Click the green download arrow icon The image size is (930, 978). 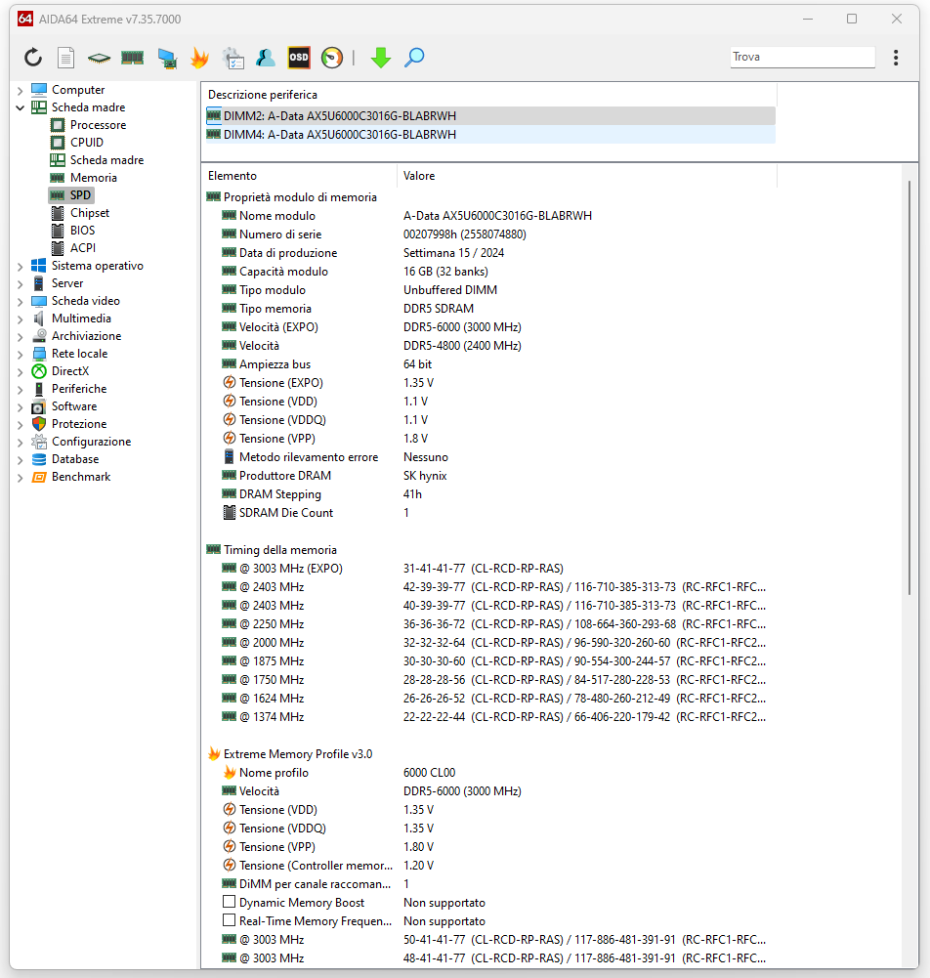coord(381,58)
